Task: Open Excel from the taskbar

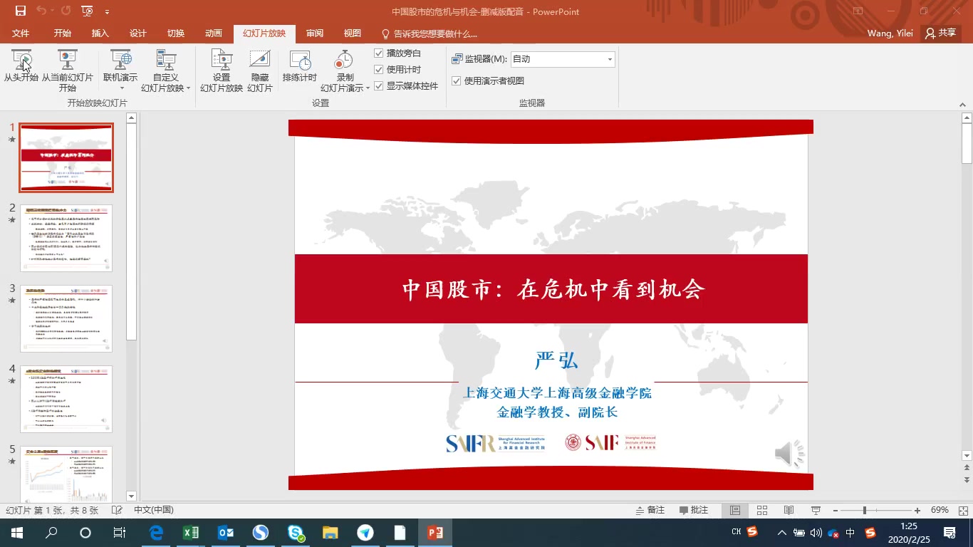Action: pyautogui.click(x=191, y=533)
